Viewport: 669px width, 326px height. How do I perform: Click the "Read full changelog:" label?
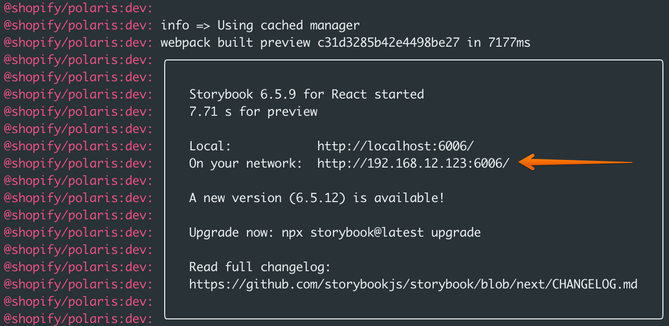point(260,267)
